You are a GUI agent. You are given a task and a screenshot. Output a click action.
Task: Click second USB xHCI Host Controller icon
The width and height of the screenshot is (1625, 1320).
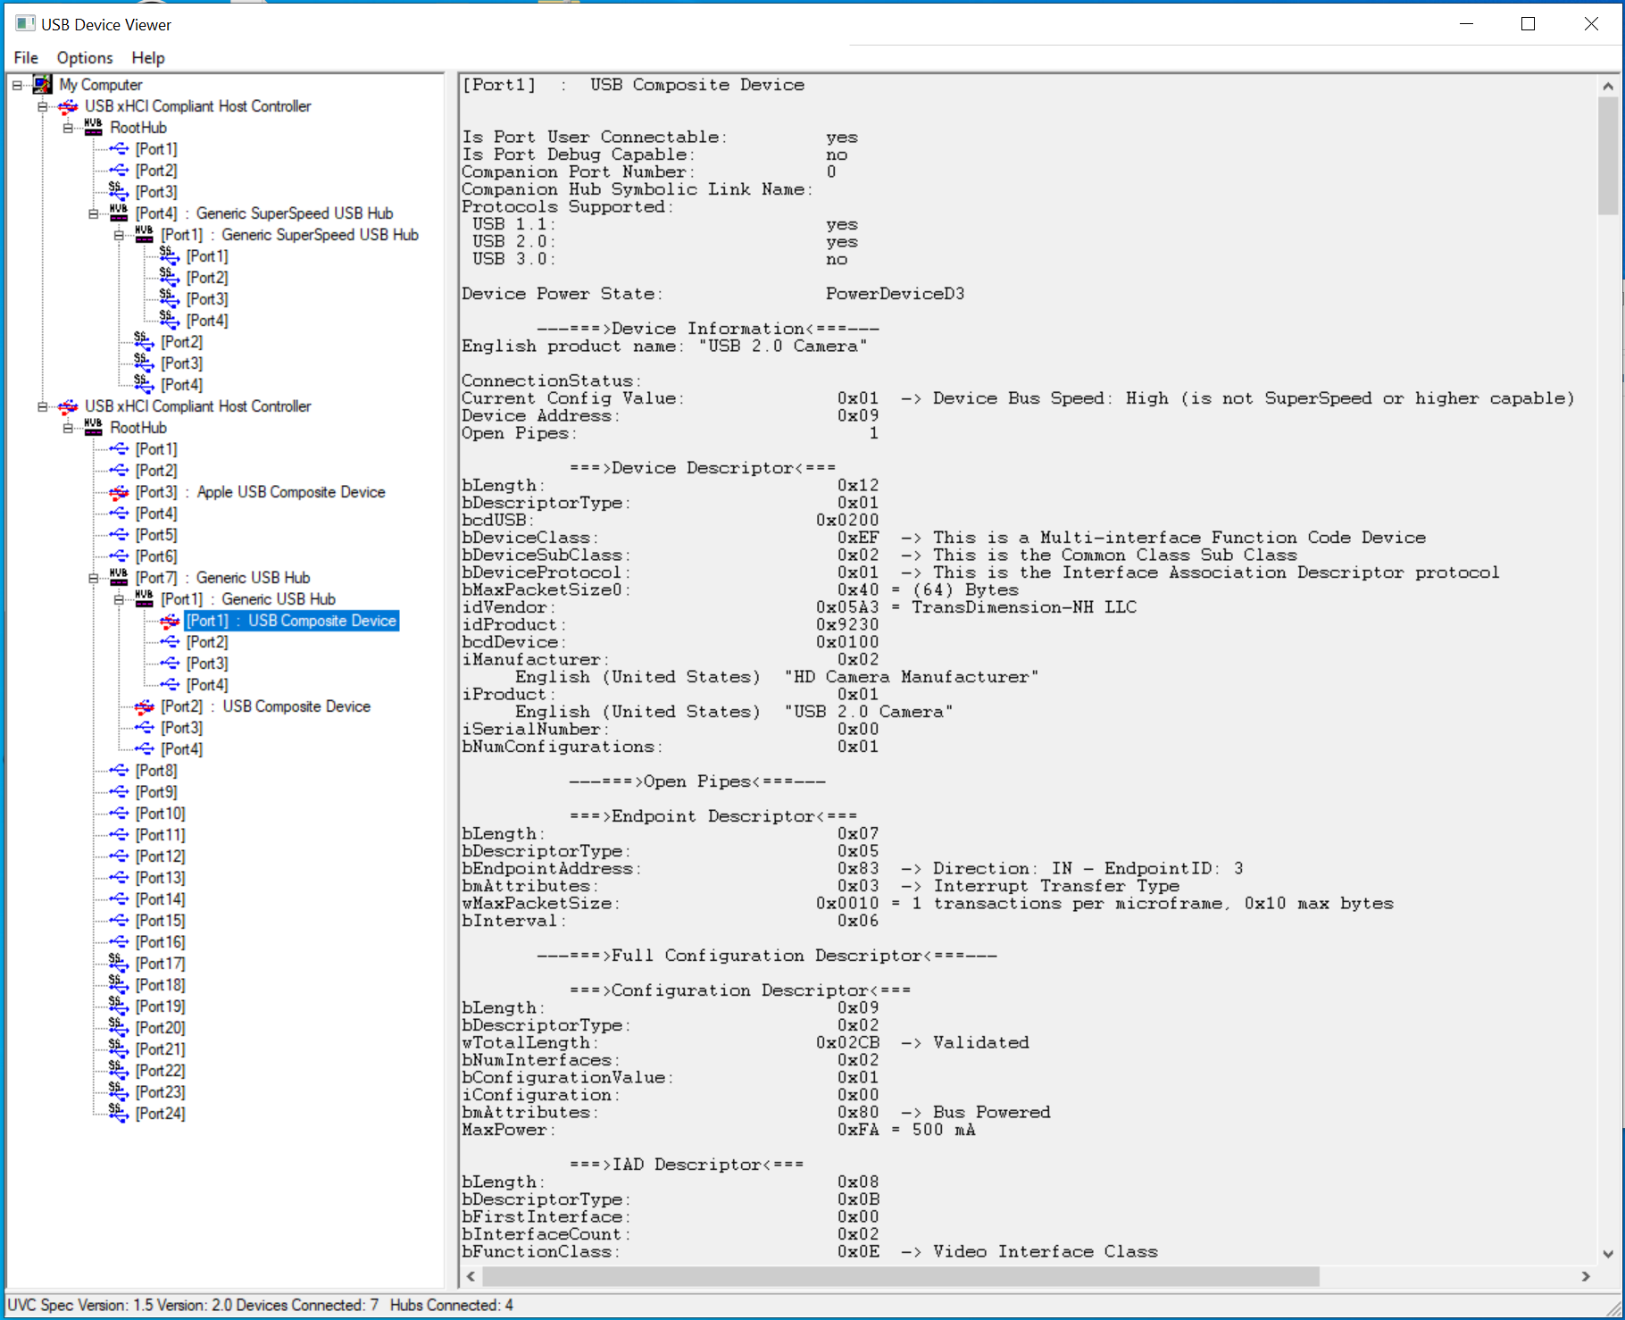tap(68, 406)
